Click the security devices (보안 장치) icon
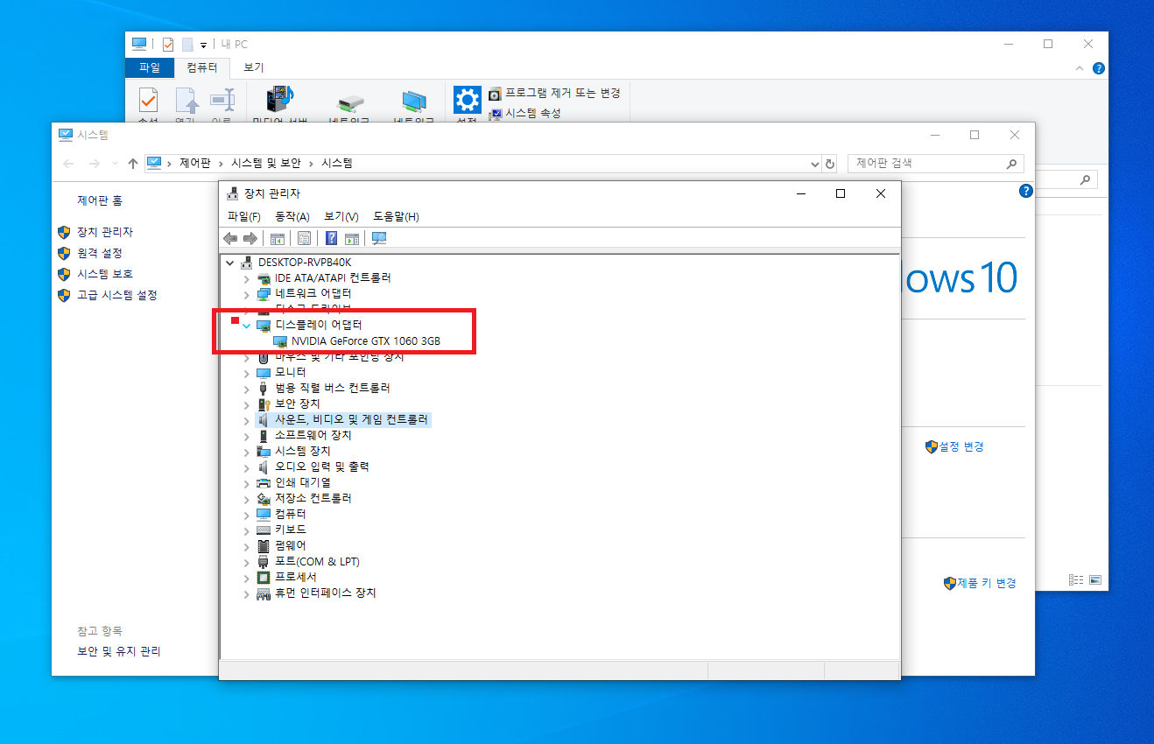Screen dimensions: 1154x744 (x=264, y=404)
